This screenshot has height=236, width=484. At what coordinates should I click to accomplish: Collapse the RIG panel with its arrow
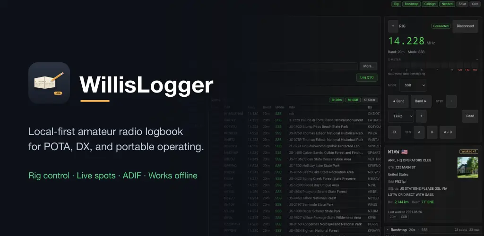click(393, 26)
